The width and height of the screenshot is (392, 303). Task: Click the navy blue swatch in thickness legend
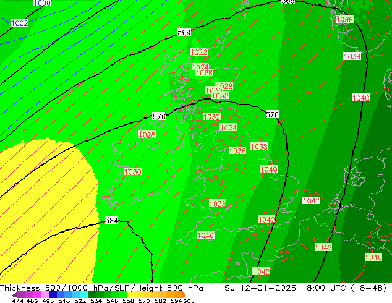53,294
